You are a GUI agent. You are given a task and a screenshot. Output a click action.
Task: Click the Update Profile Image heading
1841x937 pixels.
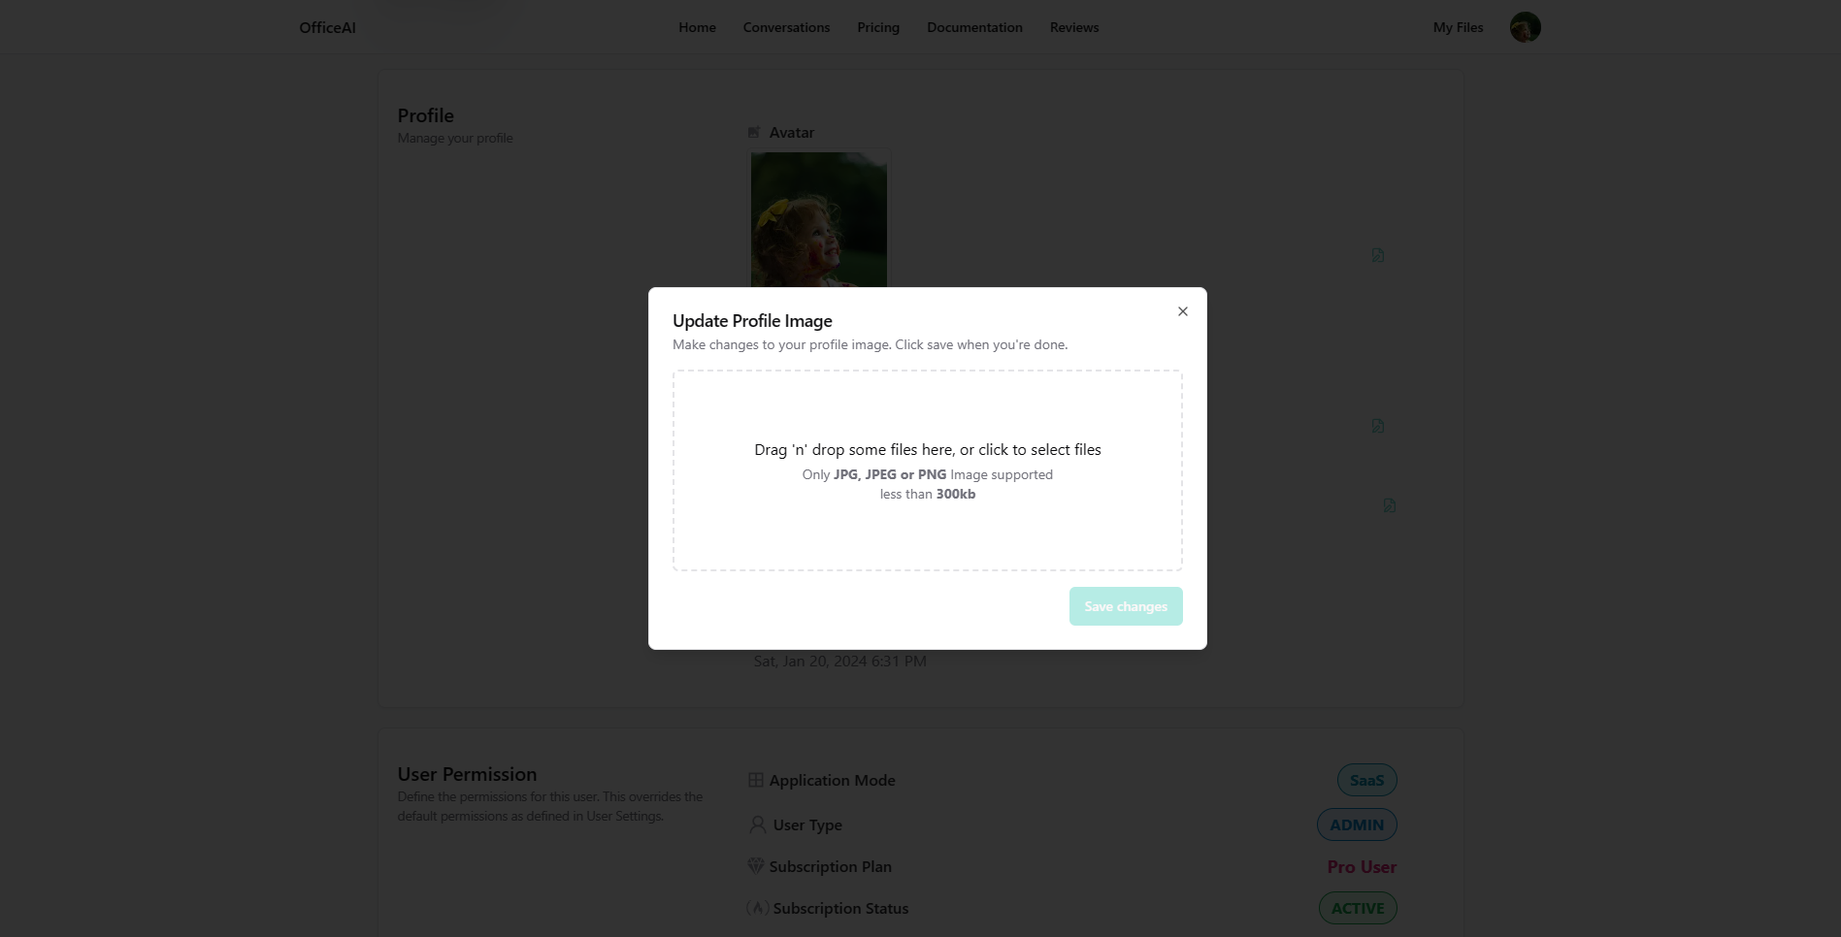coord(752,321)
